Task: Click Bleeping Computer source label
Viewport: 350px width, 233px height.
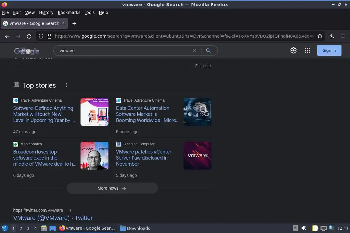Action: [x=139, y=144]
